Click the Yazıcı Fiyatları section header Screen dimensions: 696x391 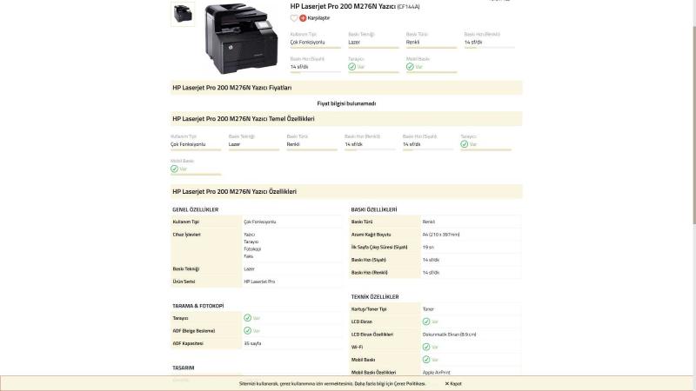point(231,88)
